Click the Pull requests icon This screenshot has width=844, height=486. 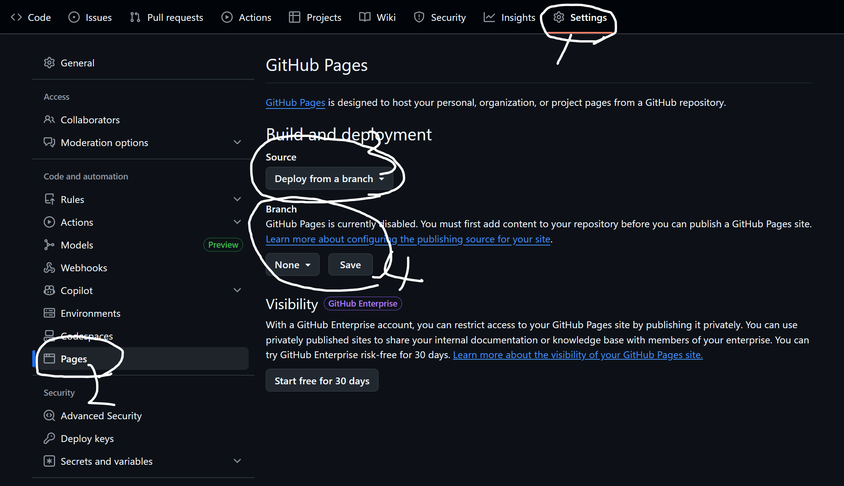pyautogui.click(x=135, y=17)
